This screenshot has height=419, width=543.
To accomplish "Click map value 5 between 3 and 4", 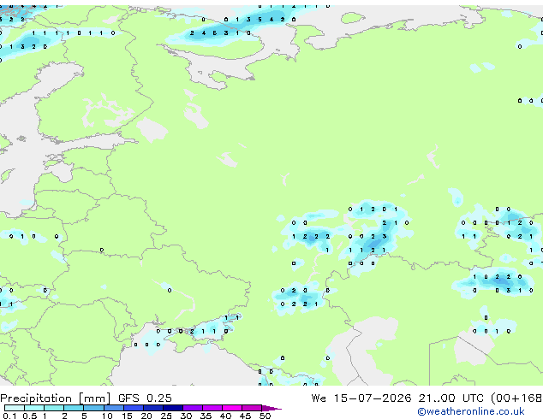I will 260,20.
